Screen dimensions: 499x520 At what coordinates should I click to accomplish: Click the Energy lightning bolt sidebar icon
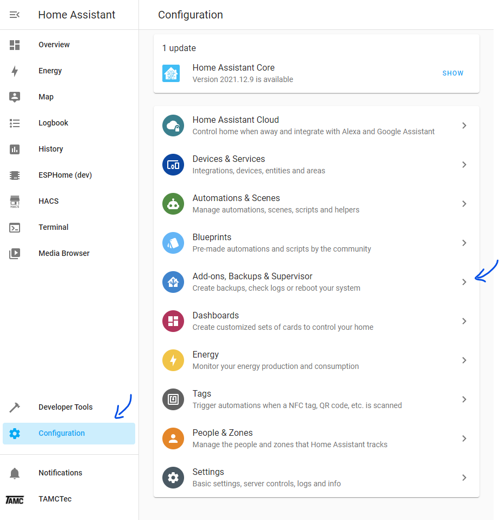[x=15, y=71]
